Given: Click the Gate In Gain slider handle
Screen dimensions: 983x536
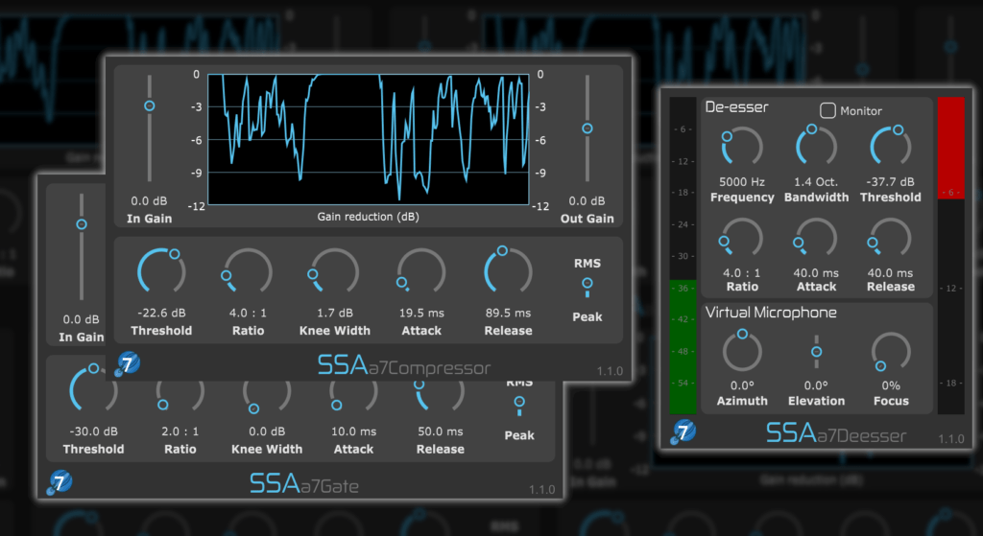Looking at the screenshot, I should tap(82, 224).
